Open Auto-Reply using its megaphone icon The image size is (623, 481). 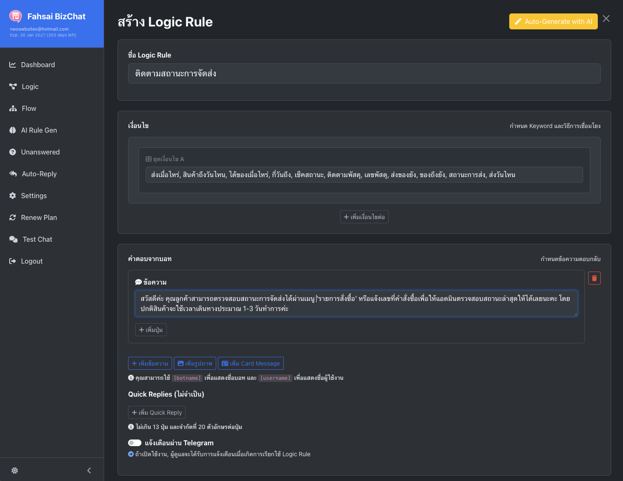click(x=13, y=174)
